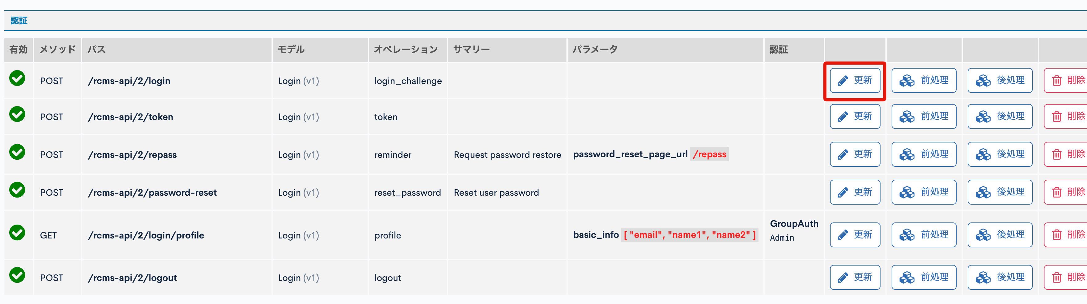Image resolution: width=1087 pixels, height=304 pixels.
Task: Toggle the enabled checkmark for /rcms-api/2/logout
Action: [x=17, y=275]
